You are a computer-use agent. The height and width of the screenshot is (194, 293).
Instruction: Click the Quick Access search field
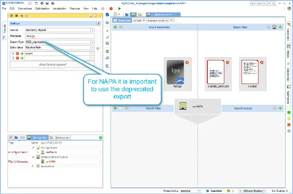pos(263,3)
